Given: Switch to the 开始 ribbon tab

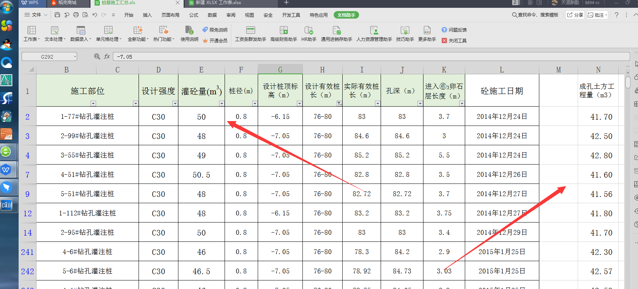Looking at the screenshot, I should click(x=129, y=15).
